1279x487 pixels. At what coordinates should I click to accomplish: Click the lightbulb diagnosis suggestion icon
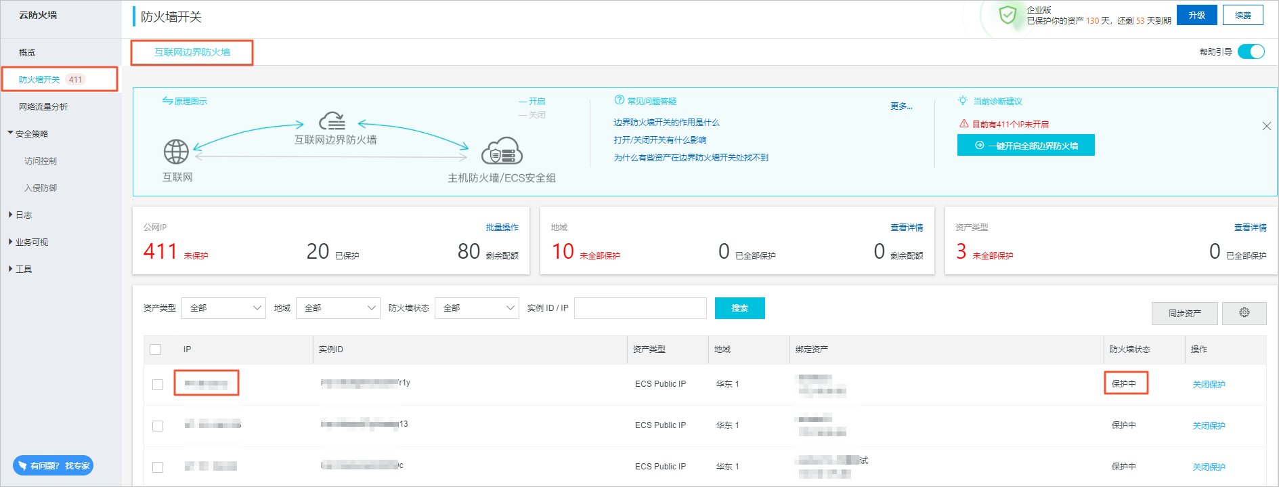pos(962,100)
